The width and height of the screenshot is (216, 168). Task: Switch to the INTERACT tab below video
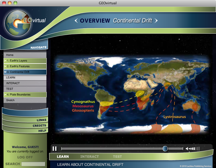pos(90,157)
